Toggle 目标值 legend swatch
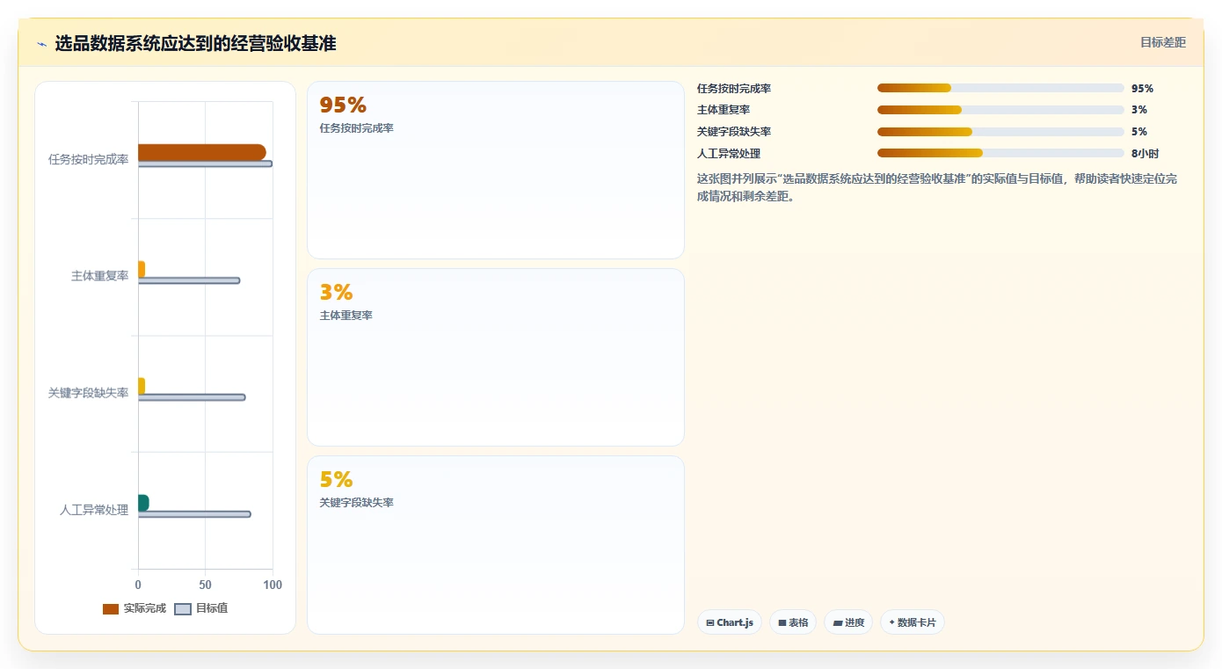The width and height of the screenshot is (1222, 669). [183, 609]
